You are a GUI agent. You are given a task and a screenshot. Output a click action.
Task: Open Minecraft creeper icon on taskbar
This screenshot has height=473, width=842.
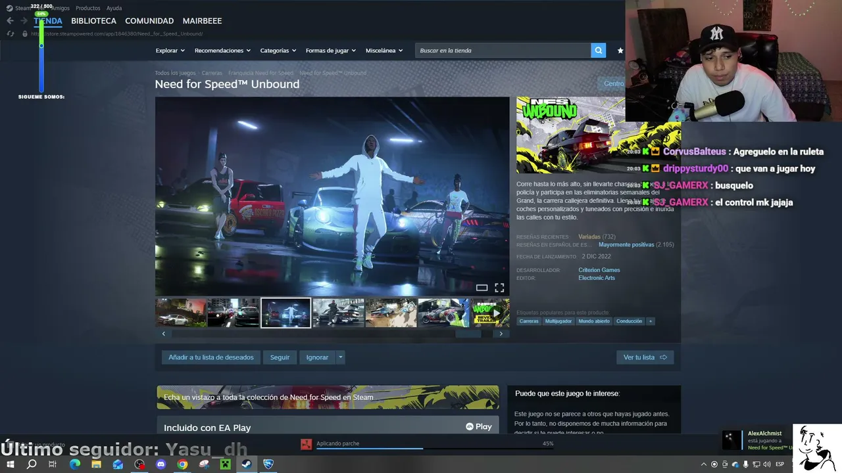(x=225, y=464)
